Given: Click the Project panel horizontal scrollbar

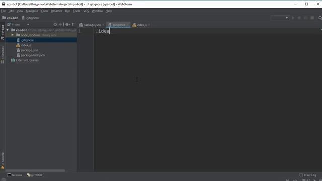Looking at the screenshot, I should 35,171.
